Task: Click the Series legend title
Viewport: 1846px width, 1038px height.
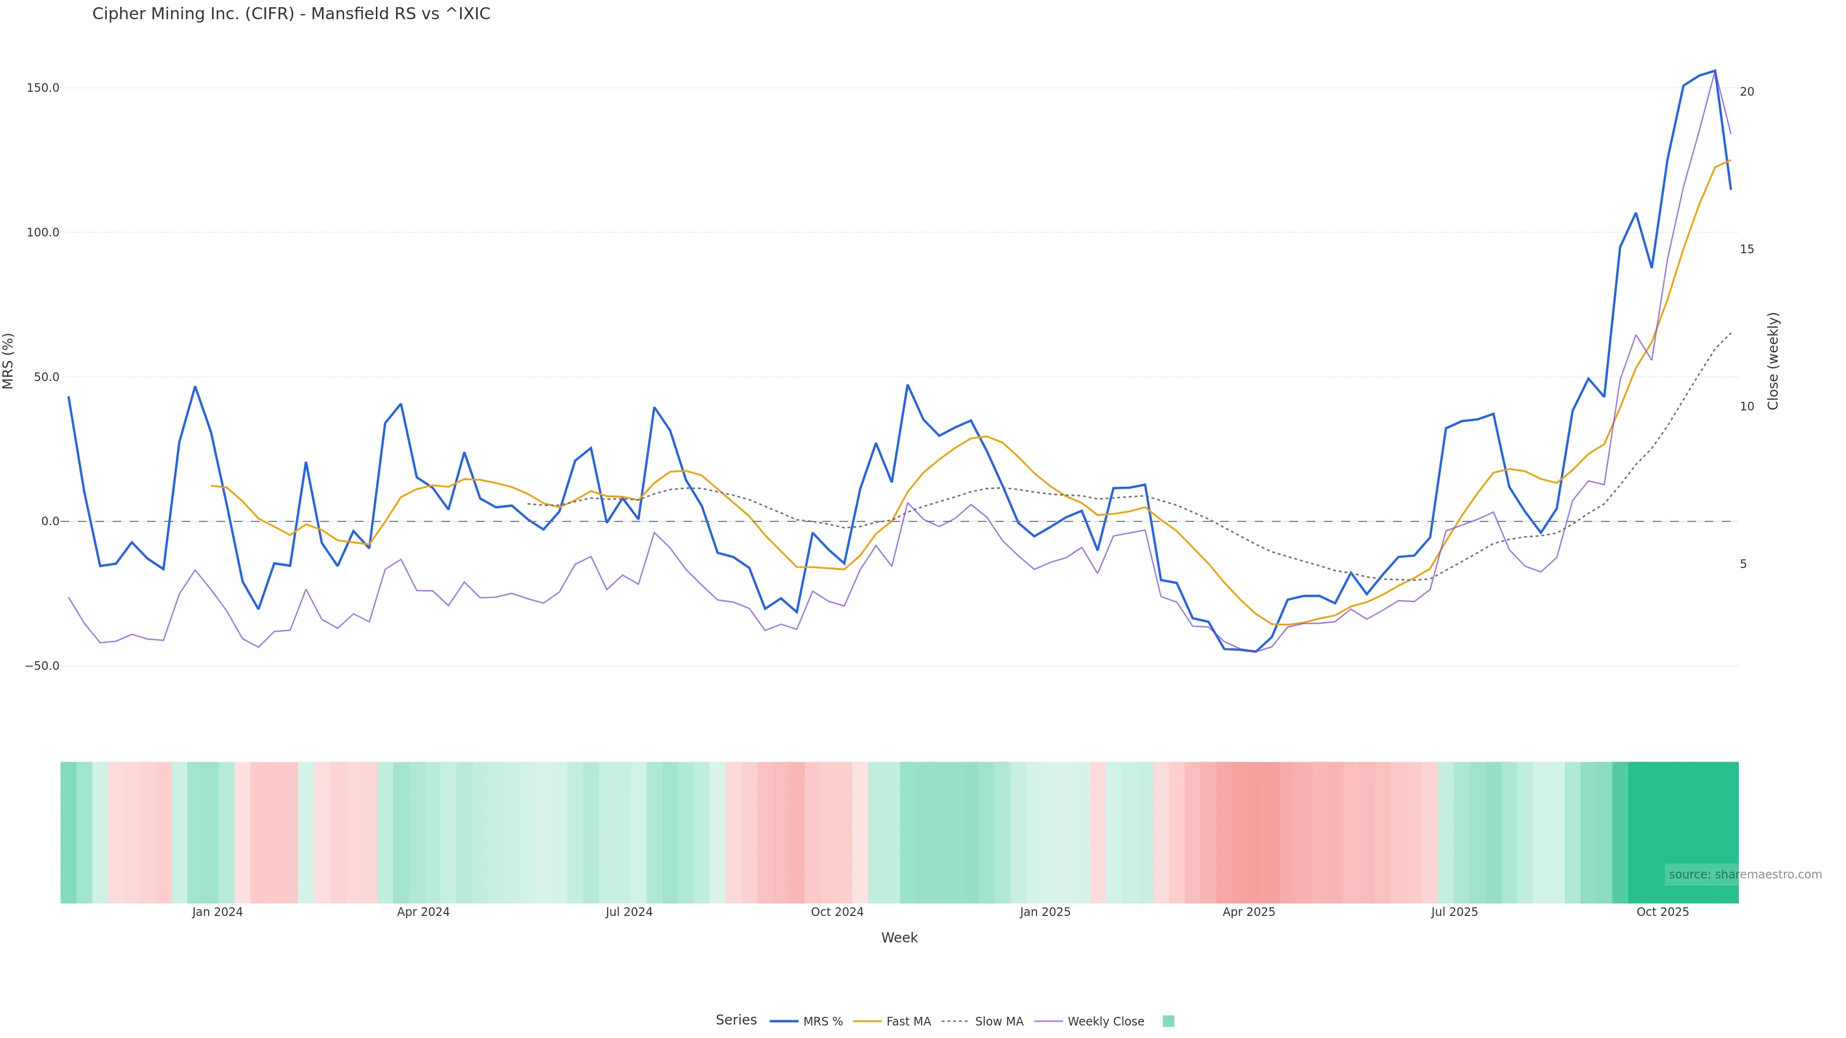Action: click(x=736, y=1020)
